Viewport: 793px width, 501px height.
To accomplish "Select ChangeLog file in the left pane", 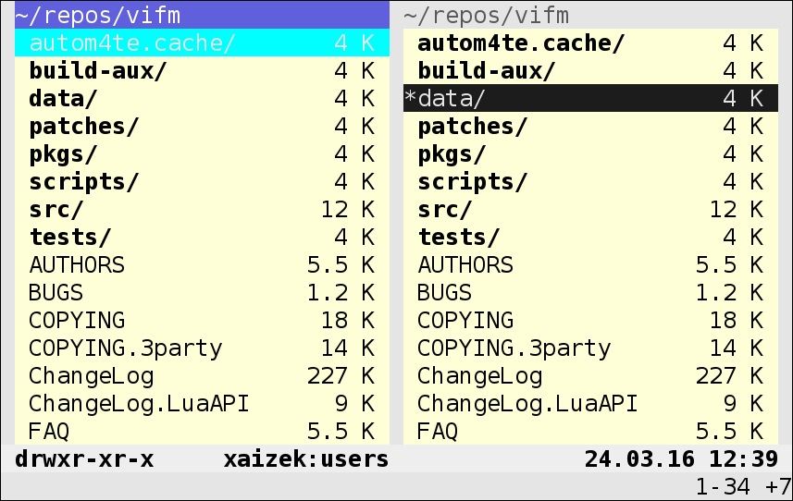I will [202, 375].
